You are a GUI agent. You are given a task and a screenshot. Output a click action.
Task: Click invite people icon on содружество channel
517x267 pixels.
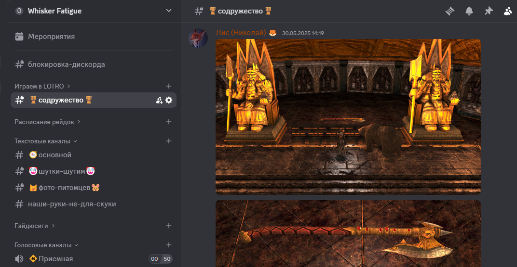tap(159, 100)
